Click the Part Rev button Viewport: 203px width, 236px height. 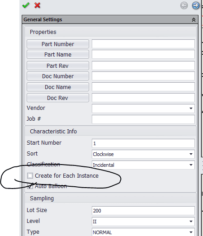58,66
